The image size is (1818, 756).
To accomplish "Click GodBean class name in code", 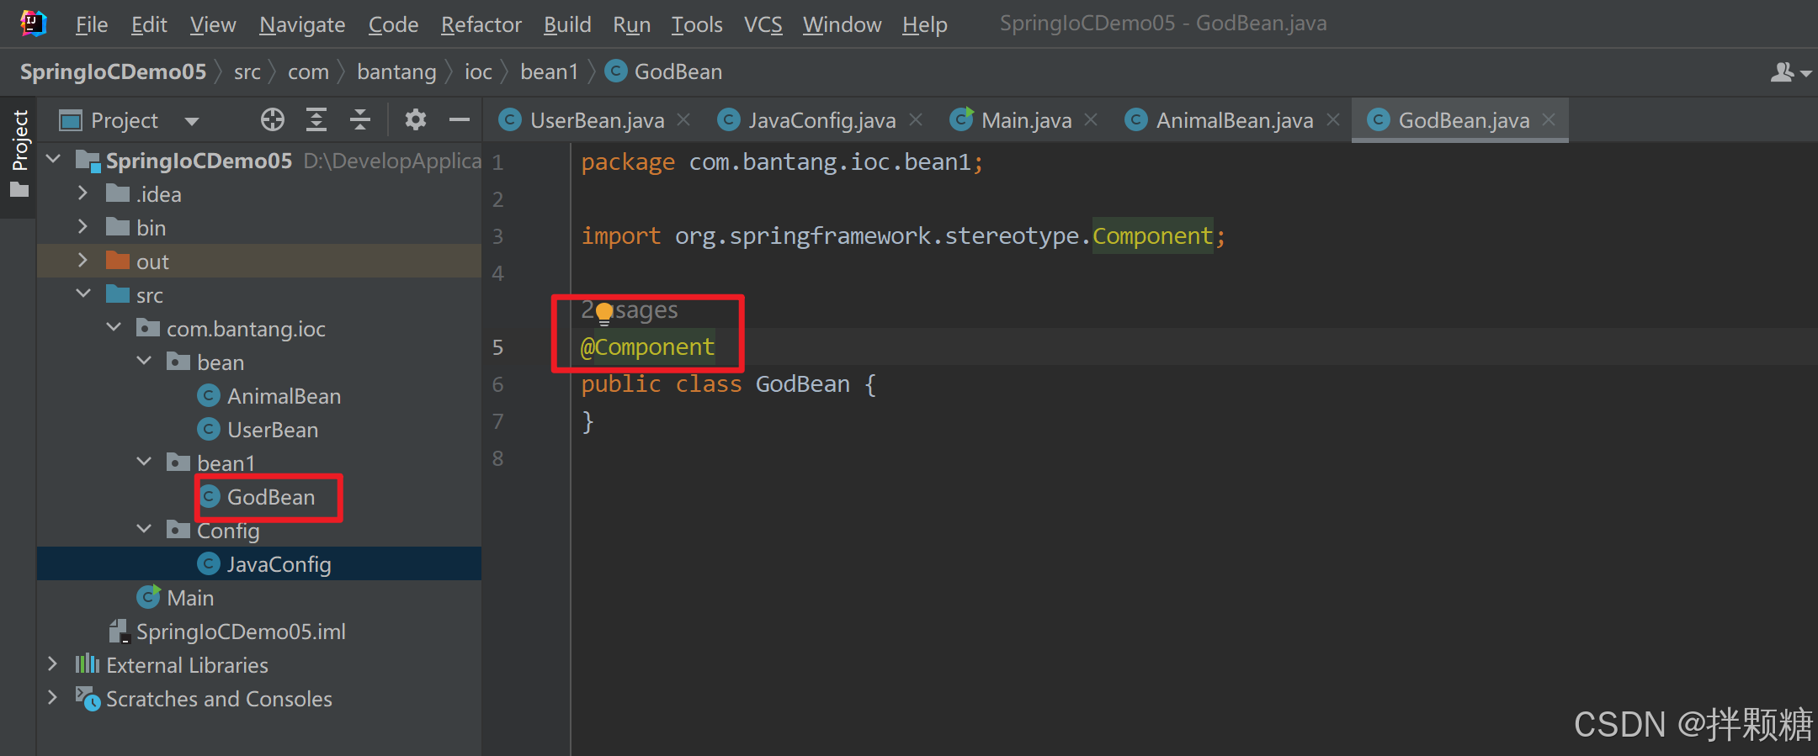I will pos(802,384).
